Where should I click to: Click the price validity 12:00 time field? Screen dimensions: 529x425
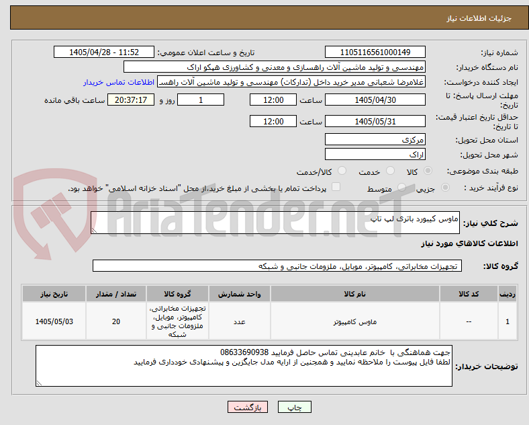tap(273, 121)
